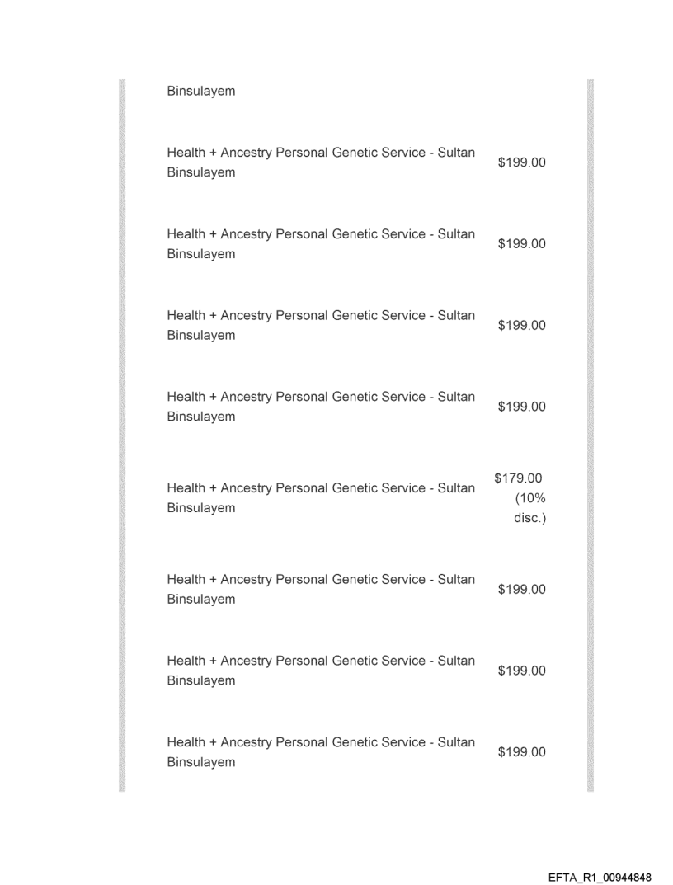Select the discounted Health + Ancestry item description

(320, 498)
